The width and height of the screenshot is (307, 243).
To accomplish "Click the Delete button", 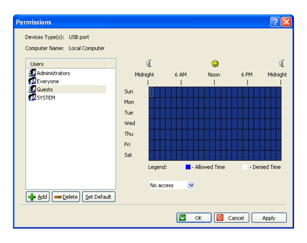I will [66, 197].
